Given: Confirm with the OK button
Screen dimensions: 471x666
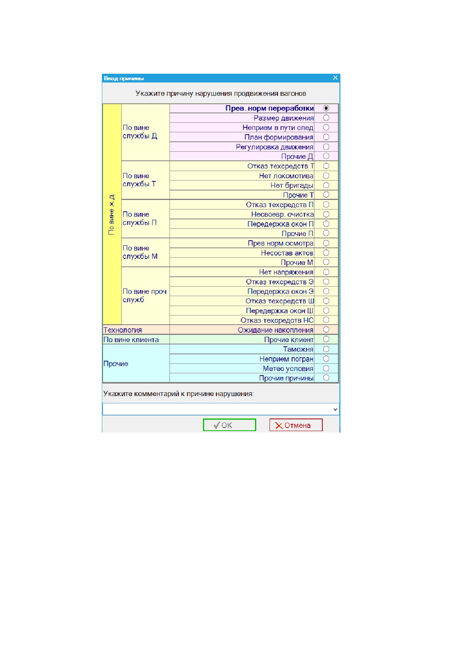Looking at the screenshot, I should [229, 425].
